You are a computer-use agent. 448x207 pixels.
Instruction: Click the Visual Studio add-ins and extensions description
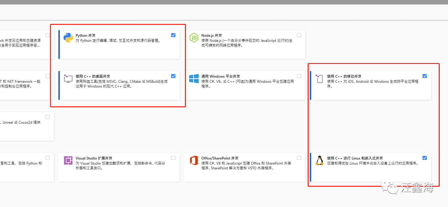pos(120,166)
